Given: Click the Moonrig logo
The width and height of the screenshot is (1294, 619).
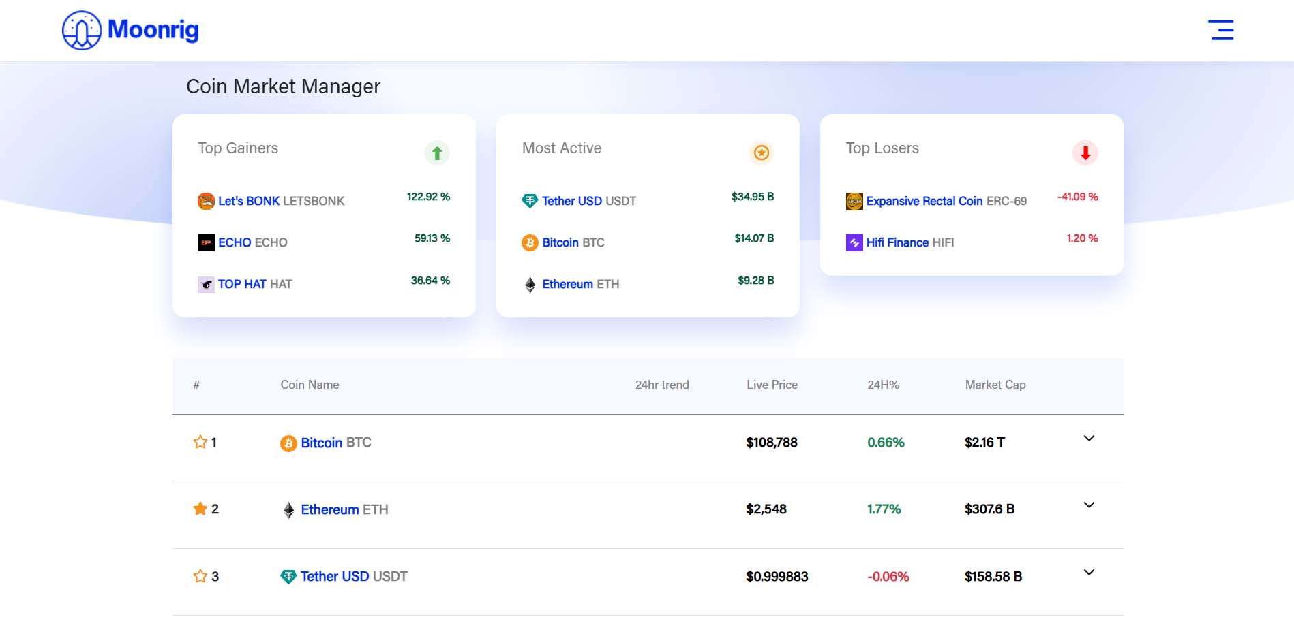Looking at the screenshot, I should (130, 30).
